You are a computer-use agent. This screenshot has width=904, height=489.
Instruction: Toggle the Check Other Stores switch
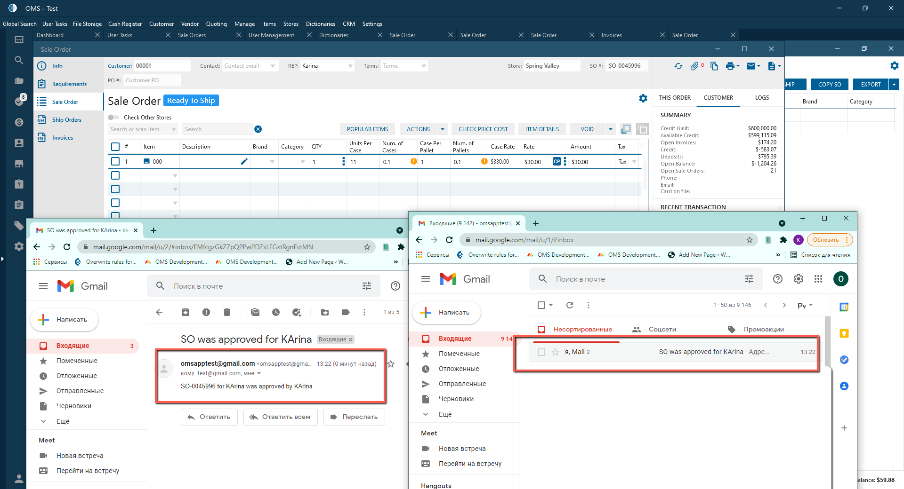[113, 118]
